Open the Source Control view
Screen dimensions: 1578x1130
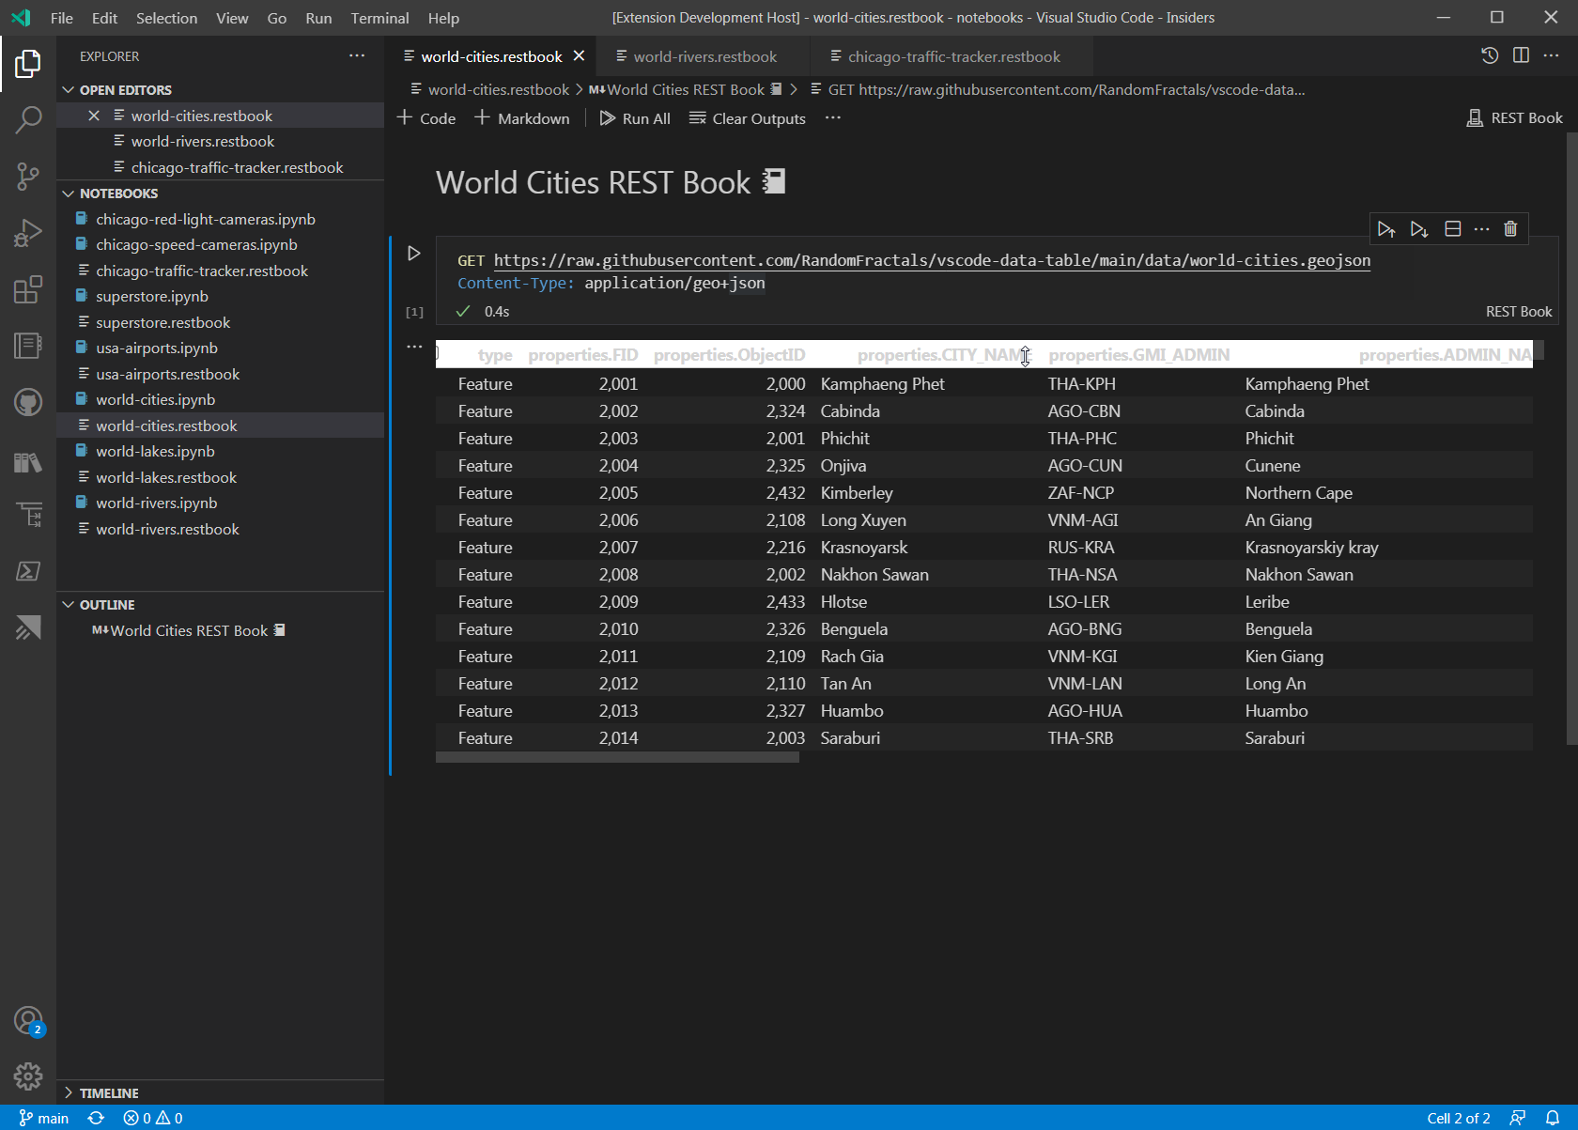(x=28, y=176)
